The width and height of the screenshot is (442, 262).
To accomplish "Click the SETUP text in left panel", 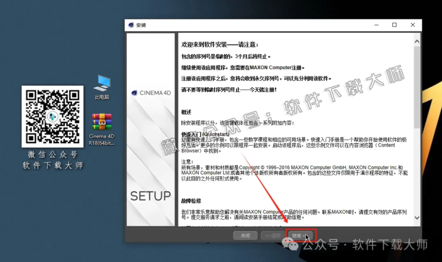I will pyautogui.click(x=151, y=196).
